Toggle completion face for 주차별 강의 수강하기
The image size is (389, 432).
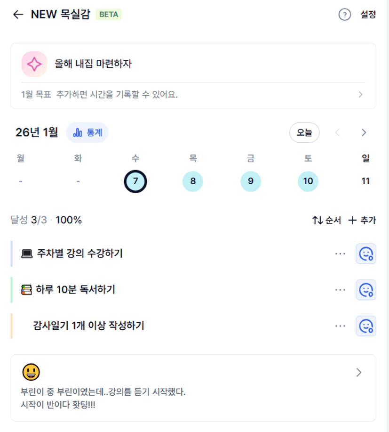click(365, 253)
